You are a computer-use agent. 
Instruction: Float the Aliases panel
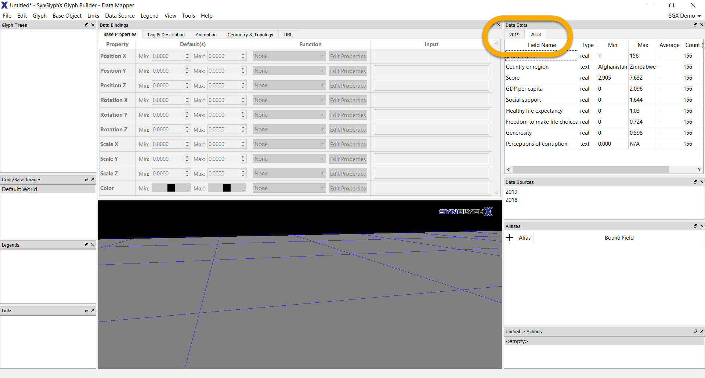[695, 226]
